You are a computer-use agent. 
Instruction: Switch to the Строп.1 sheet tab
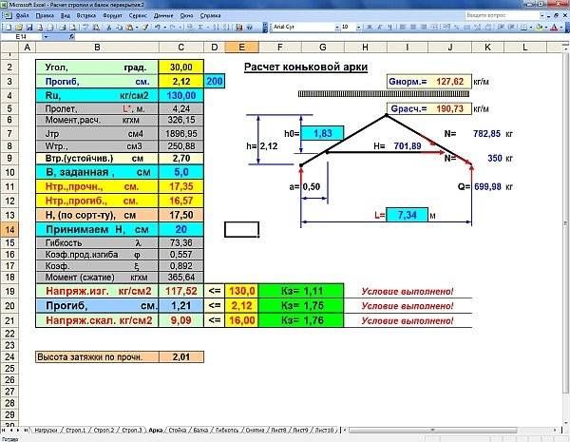(x=75, y=431)
